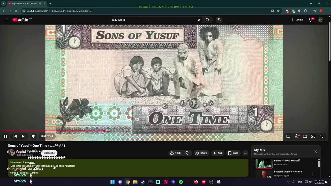
Task: Install app icon in address bar
Action: [x=273, y=11]
